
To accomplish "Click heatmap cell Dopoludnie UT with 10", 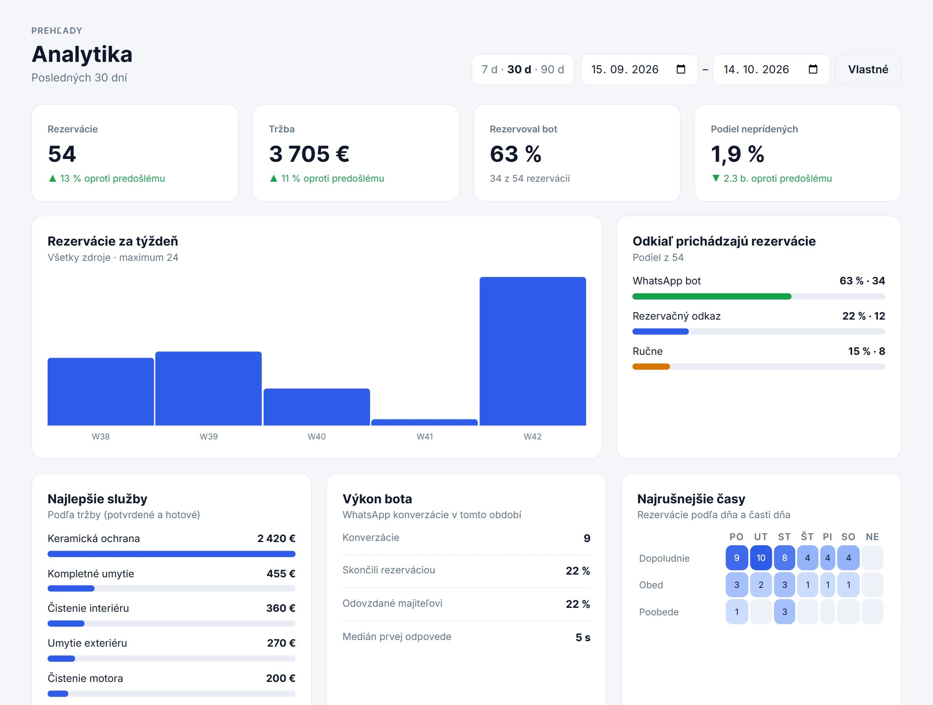I will pos(760,558).
